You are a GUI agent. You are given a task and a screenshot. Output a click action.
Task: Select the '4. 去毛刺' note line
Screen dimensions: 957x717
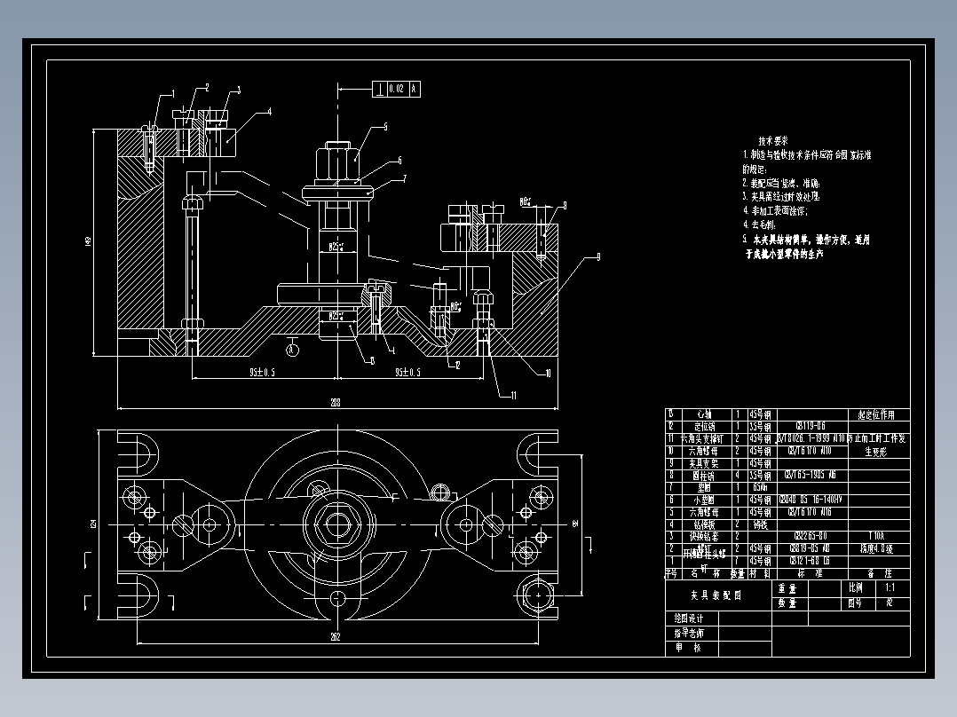759,225
